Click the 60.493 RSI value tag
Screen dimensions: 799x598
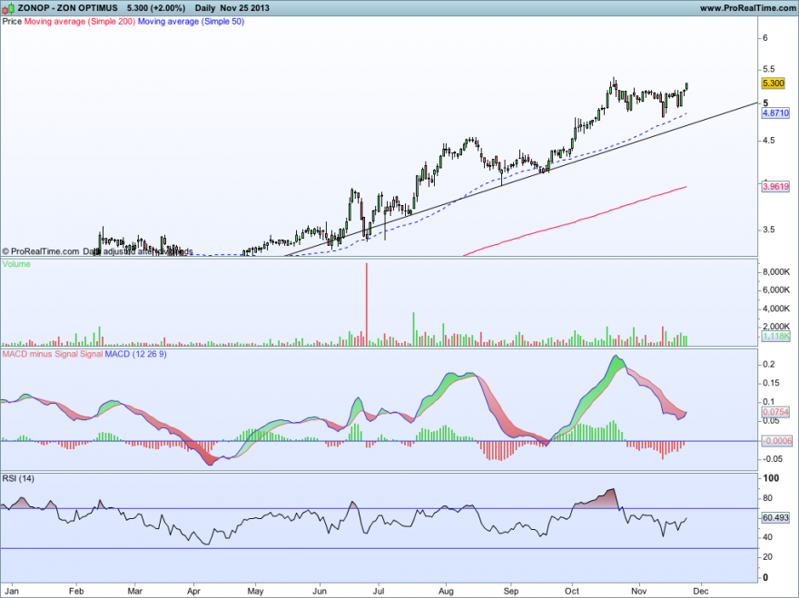[775, 517]
